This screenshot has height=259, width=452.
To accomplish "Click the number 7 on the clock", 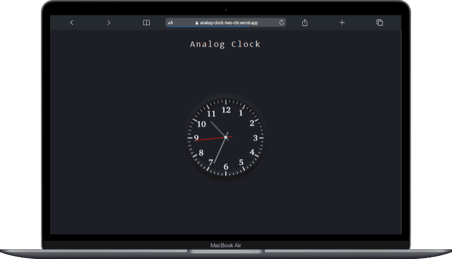I will pyautogui.click(x=211, y=162).
